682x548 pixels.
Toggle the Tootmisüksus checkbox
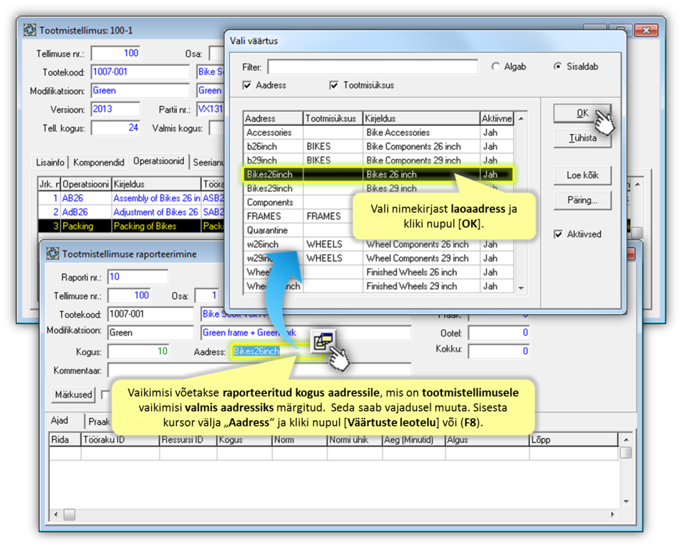point(334,85)
